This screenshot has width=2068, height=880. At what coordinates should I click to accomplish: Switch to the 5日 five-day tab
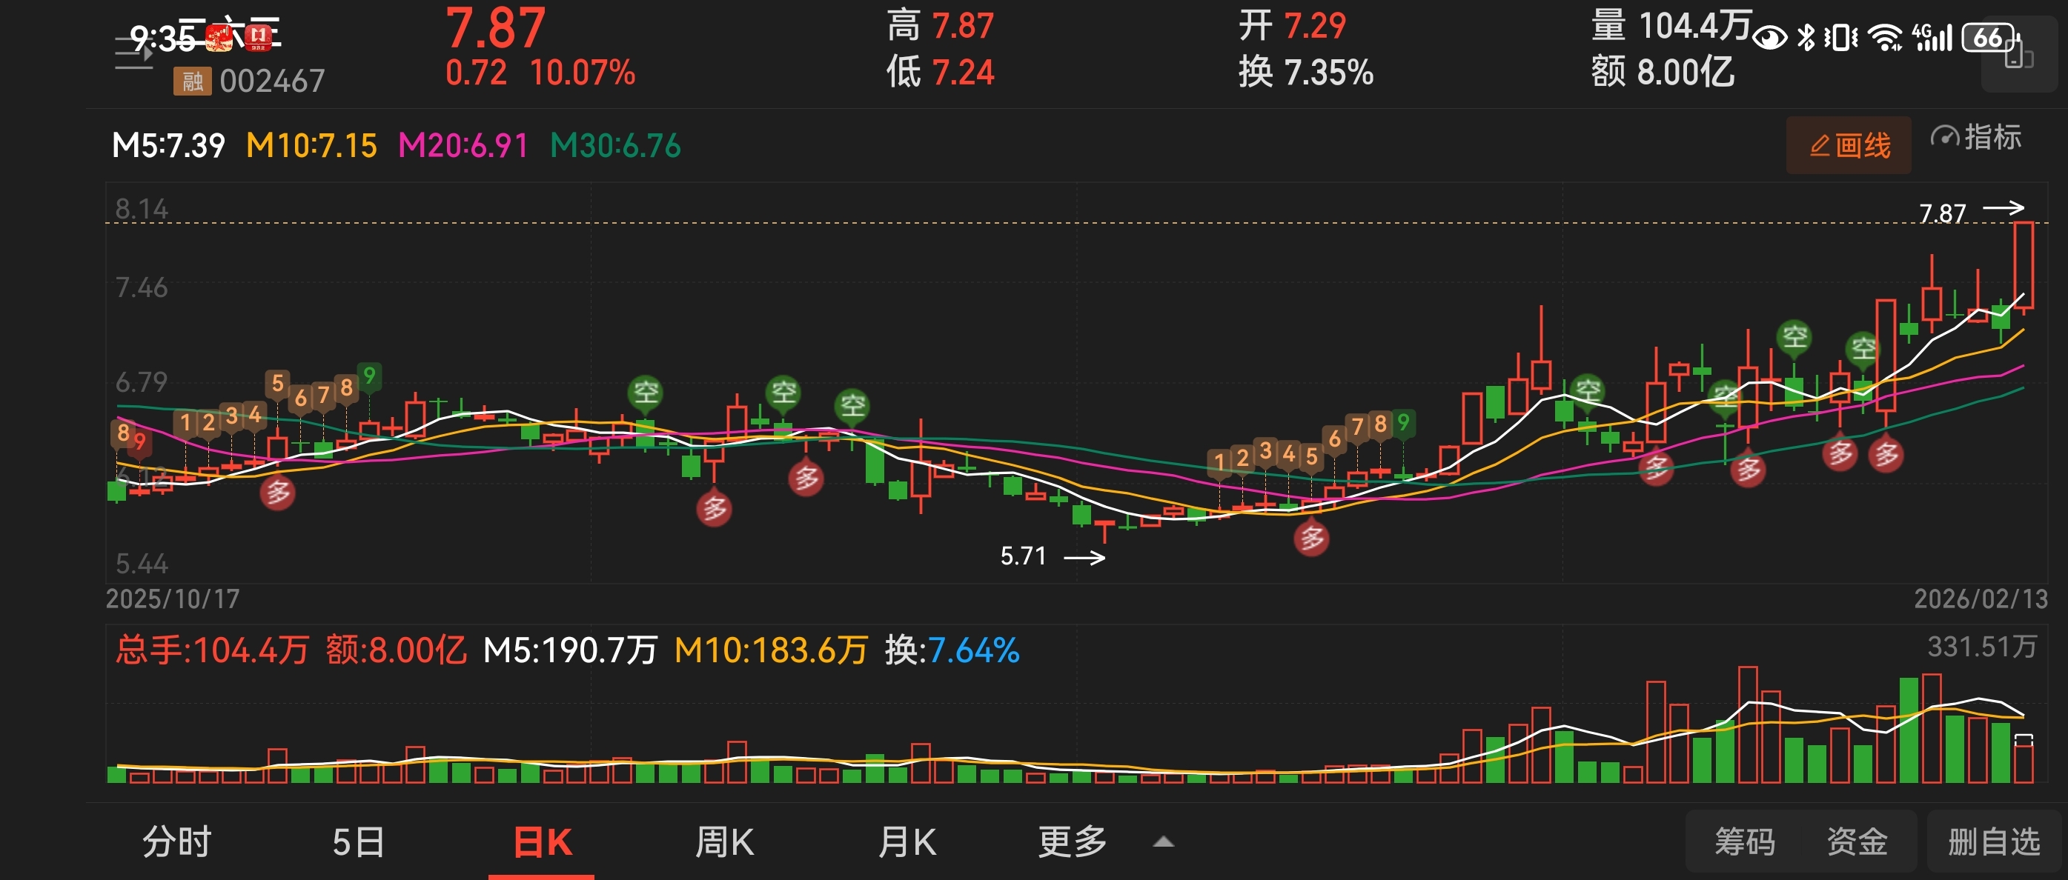coord(358,842)
